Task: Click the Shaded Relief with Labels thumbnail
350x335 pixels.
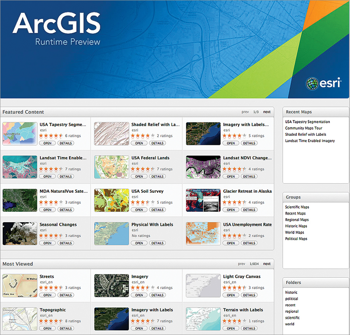Action: coord(112,134)
